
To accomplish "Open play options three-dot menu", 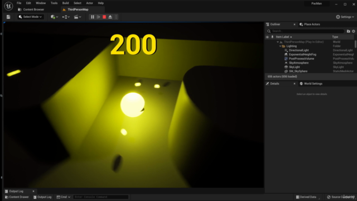I will click(116, 17).
